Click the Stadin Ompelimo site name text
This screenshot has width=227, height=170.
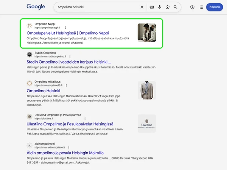[x=45, y=53]
